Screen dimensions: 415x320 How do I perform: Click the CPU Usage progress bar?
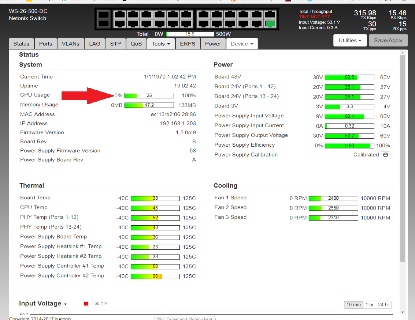149,95
